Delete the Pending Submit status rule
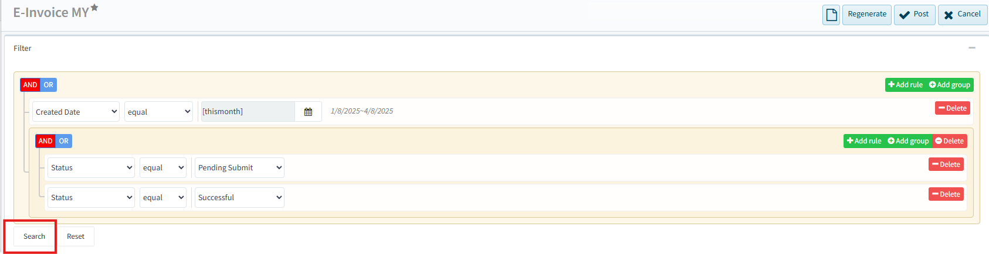This screenshot has height=254, width=989. point(946,164)
